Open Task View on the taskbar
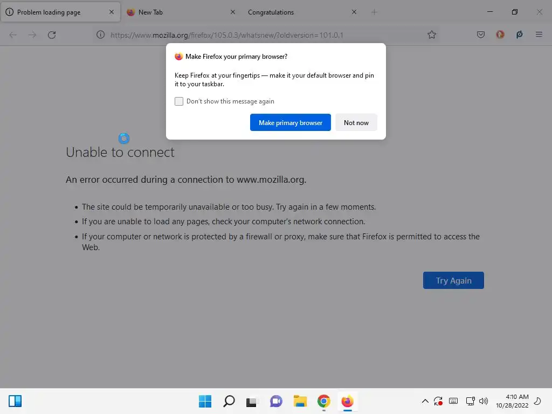This screenshot has width=552, height=414. pos(251,402)
